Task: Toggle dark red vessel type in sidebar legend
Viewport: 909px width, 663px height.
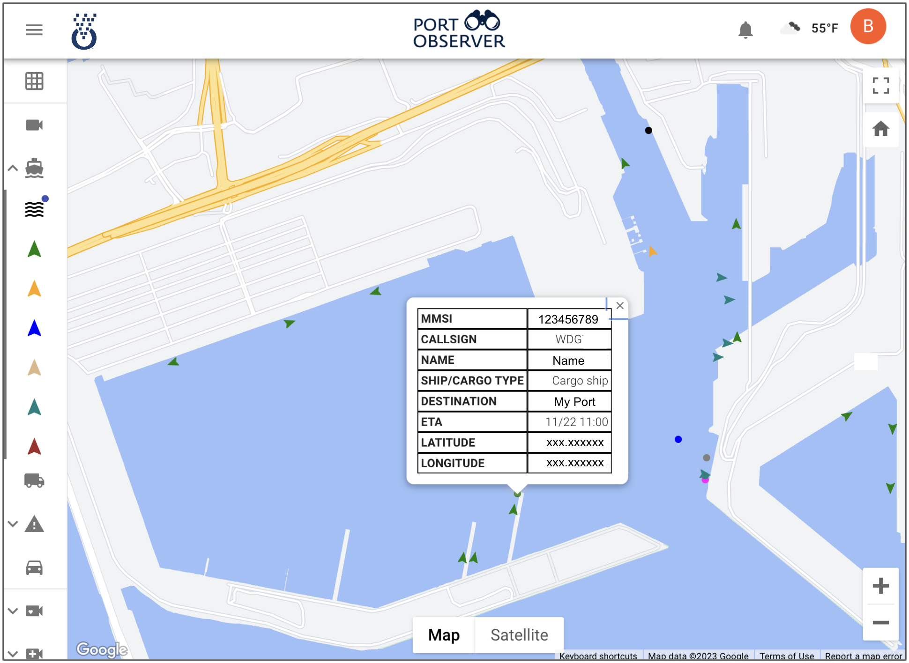Action: tap(34, 447)
